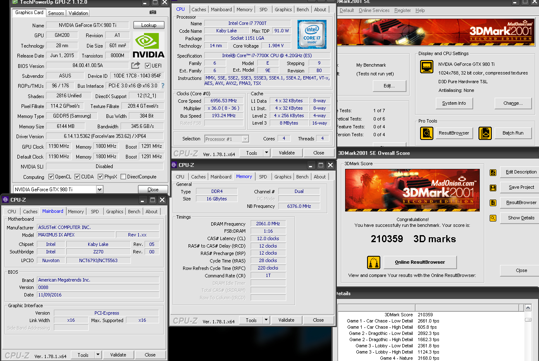
Task: Click the Lookup button in GPU-Z
Action: point(149,25)
